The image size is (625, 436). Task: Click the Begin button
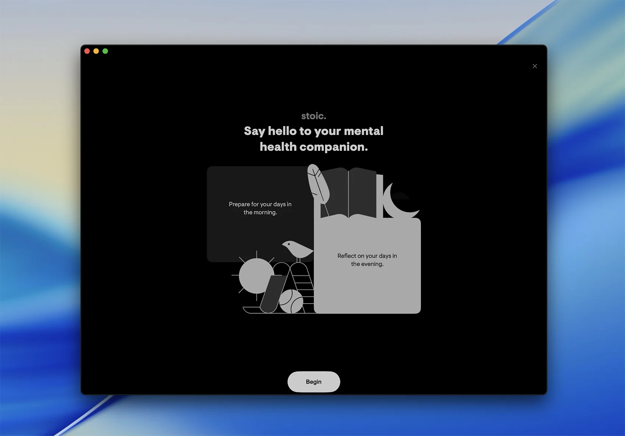click(x=314, y=382)
